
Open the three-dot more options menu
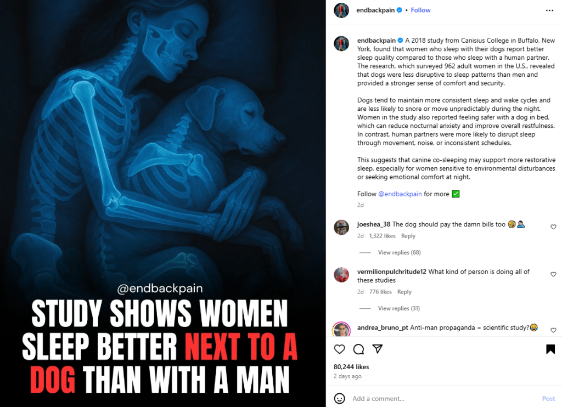[549, 10]
